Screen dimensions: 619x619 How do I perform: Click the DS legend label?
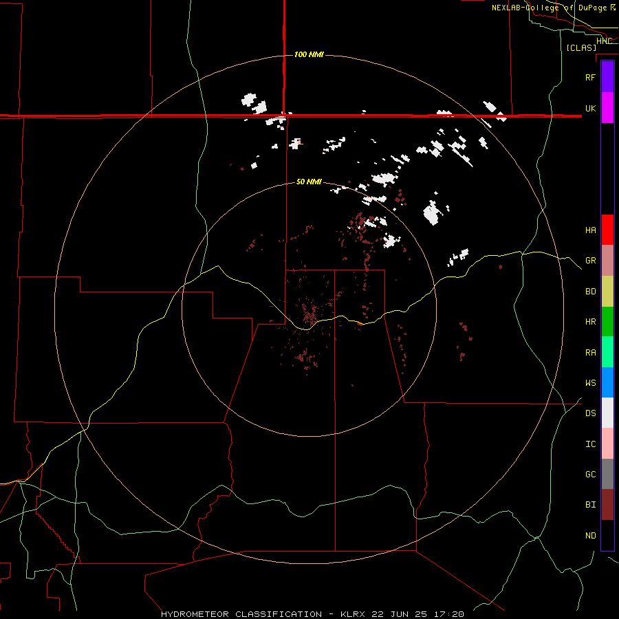(x=590, y=413)
